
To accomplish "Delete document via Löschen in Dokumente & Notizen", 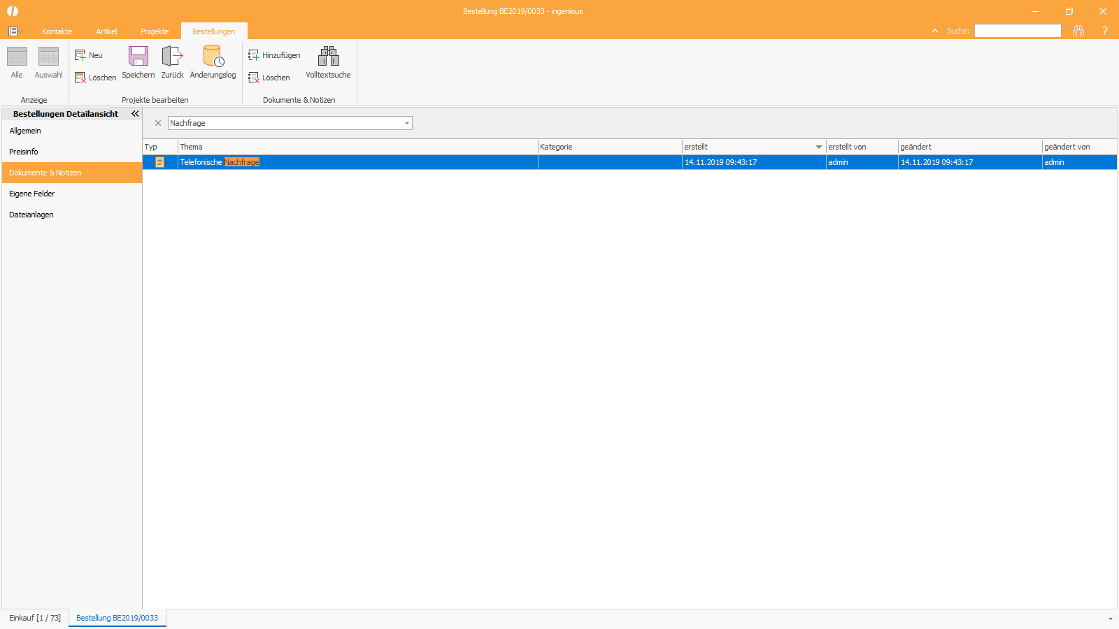I will [x=269, y=78].
